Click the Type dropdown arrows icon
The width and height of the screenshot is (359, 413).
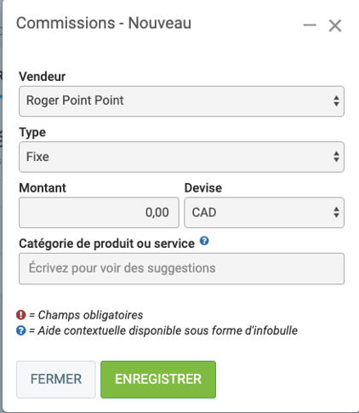click(336, 157)
